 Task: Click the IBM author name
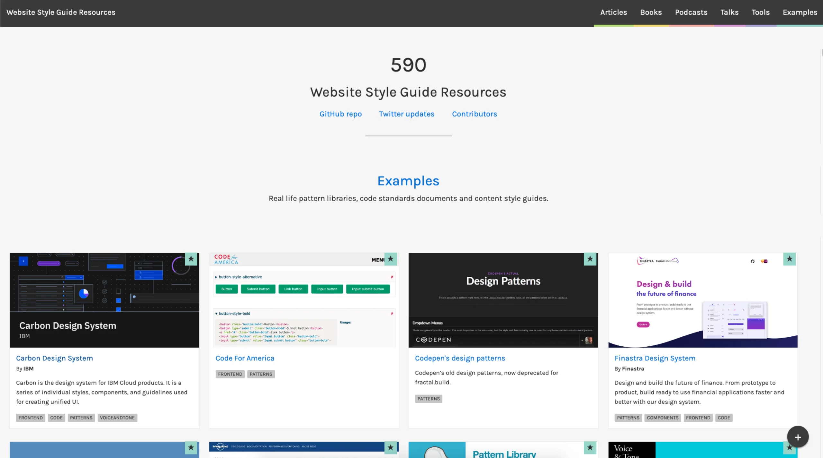coord(28,369)
